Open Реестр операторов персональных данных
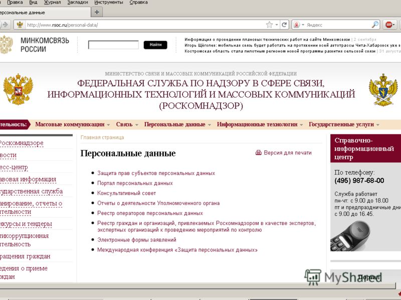401x300 pixels. [x=150, y=213]
